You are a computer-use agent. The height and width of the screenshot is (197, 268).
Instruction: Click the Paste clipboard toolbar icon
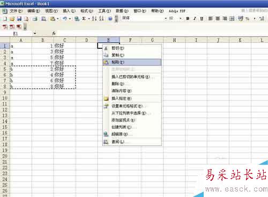click(x=53, y=19)
